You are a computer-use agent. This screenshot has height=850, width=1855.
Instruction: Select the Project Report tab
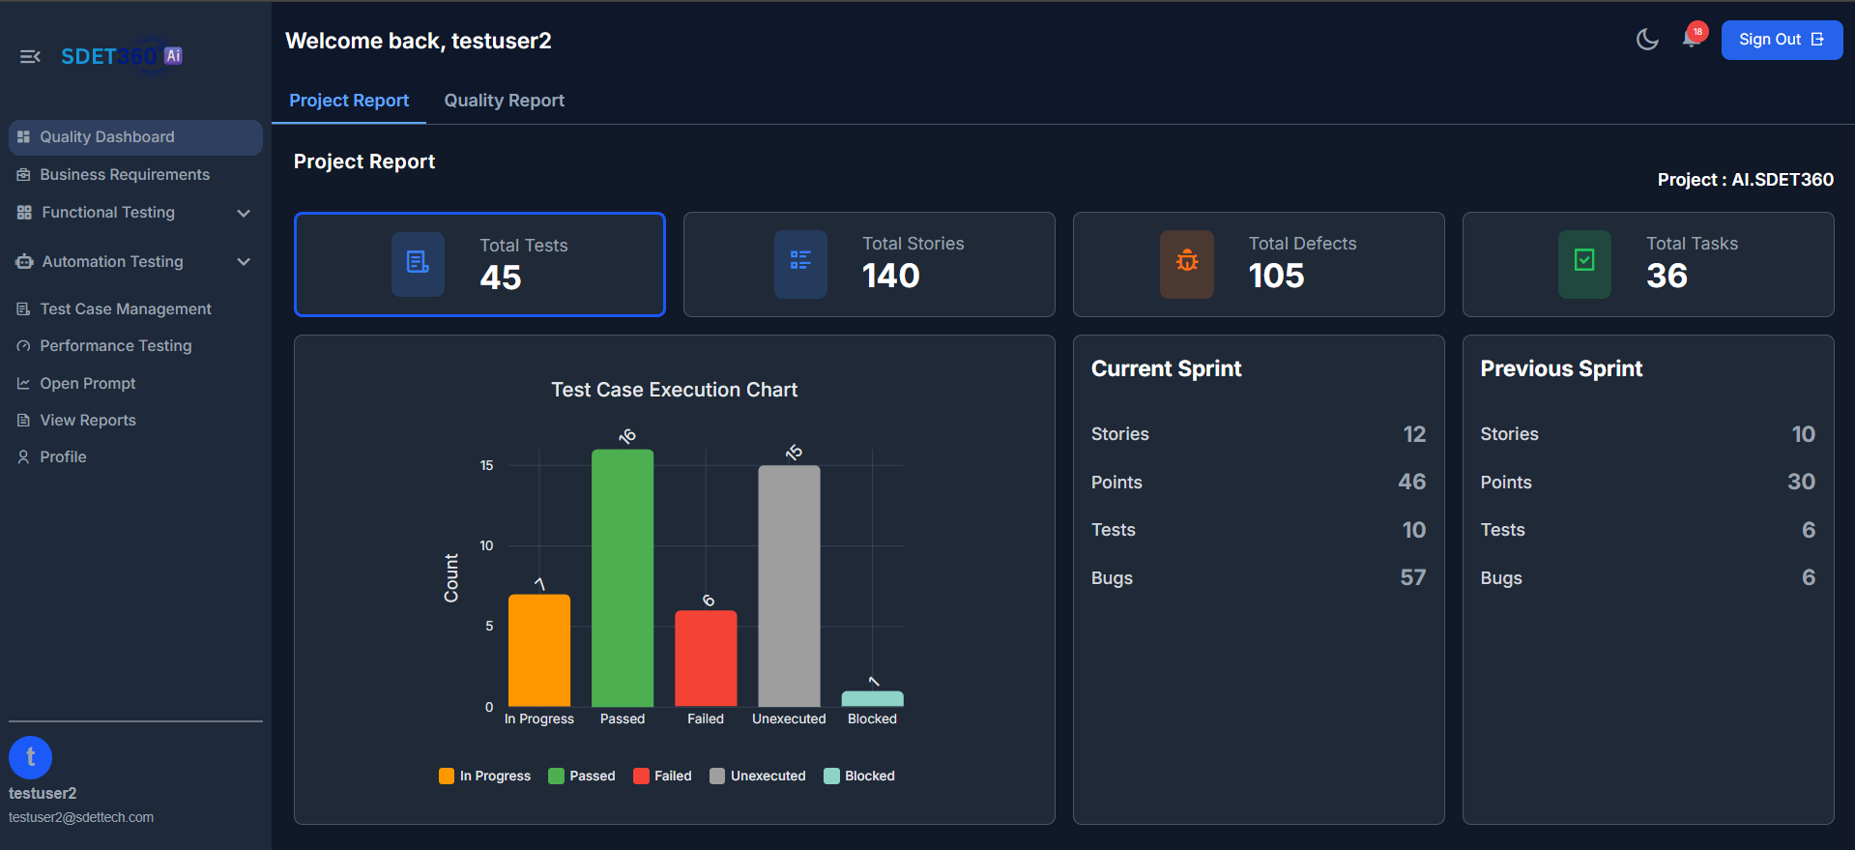click(349, 101)
